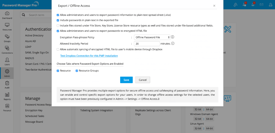Screen dimensions: 275x133
Task: Save the export settings
Action: 126,80
